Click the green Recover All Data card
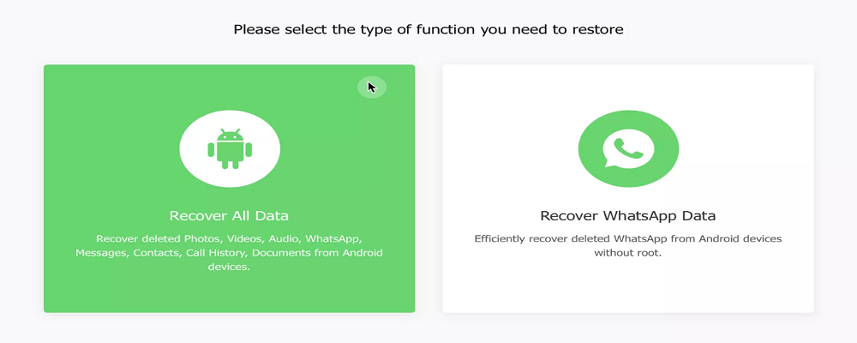 click(x=230, y=189)
